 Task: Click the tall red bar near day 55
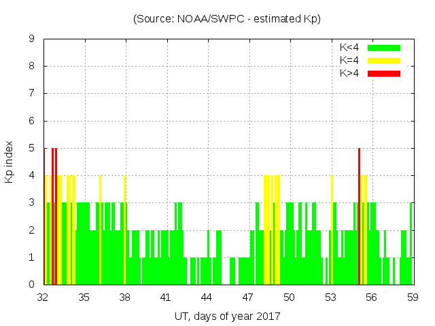click(359, 217)
